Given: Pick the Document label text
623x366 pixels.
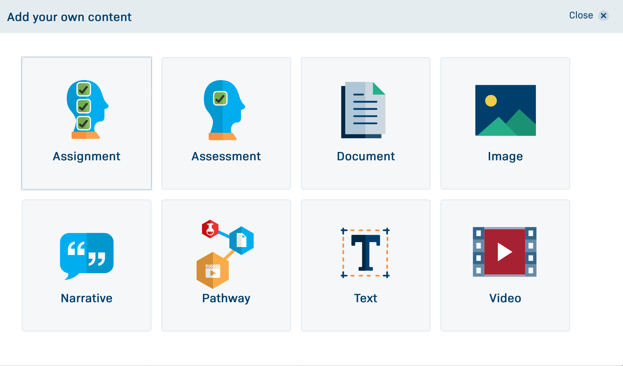Looking at the screenshot, I should [x=366, y=156].
